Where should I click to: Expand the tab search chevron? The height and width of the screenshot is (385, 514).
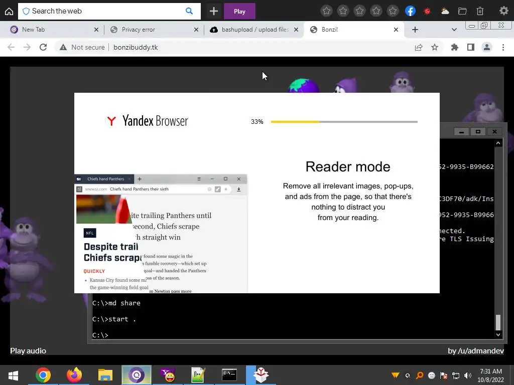(x=454, y=30)
